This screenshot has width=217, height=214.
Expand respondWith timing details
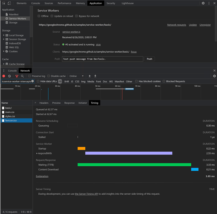pos(37,153)
